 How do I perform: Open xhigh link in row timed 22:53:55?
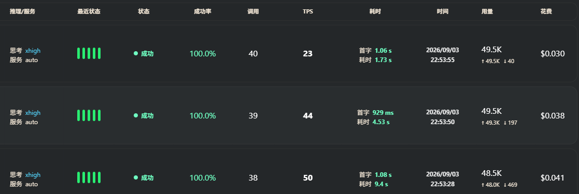pyautogui.click(x=33, y=51)
